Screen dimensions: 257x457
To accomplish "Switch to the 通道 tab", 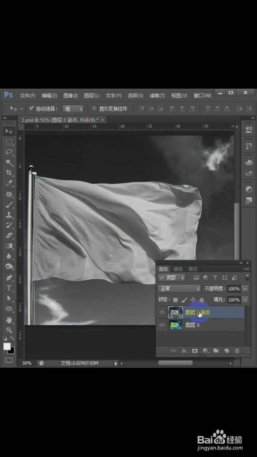I will [178, 269].
